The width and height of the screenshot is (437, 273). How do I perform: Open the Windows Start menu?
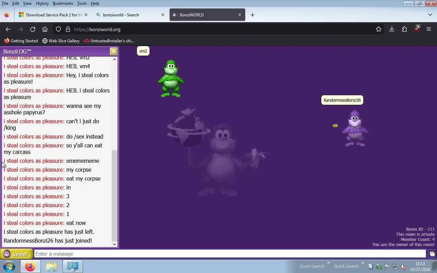[9, 266]
